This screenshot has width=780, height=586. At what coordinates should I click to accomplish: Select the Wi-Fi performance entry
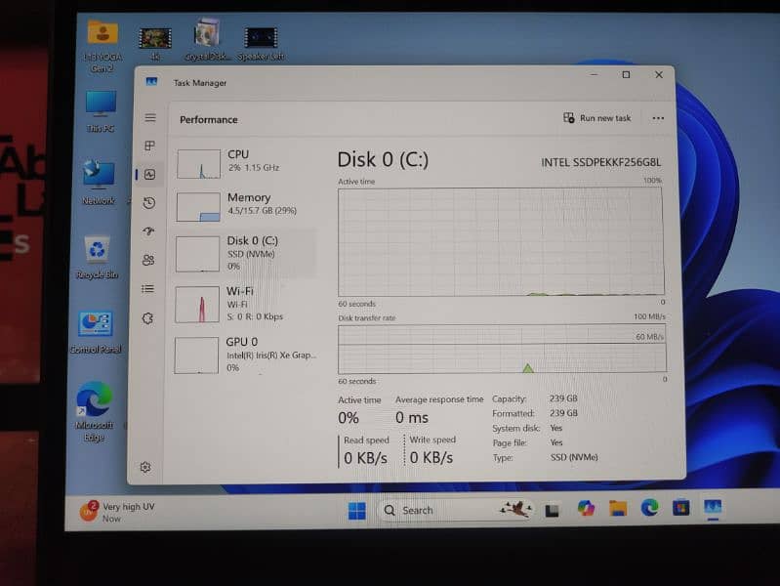click(245, 303)
